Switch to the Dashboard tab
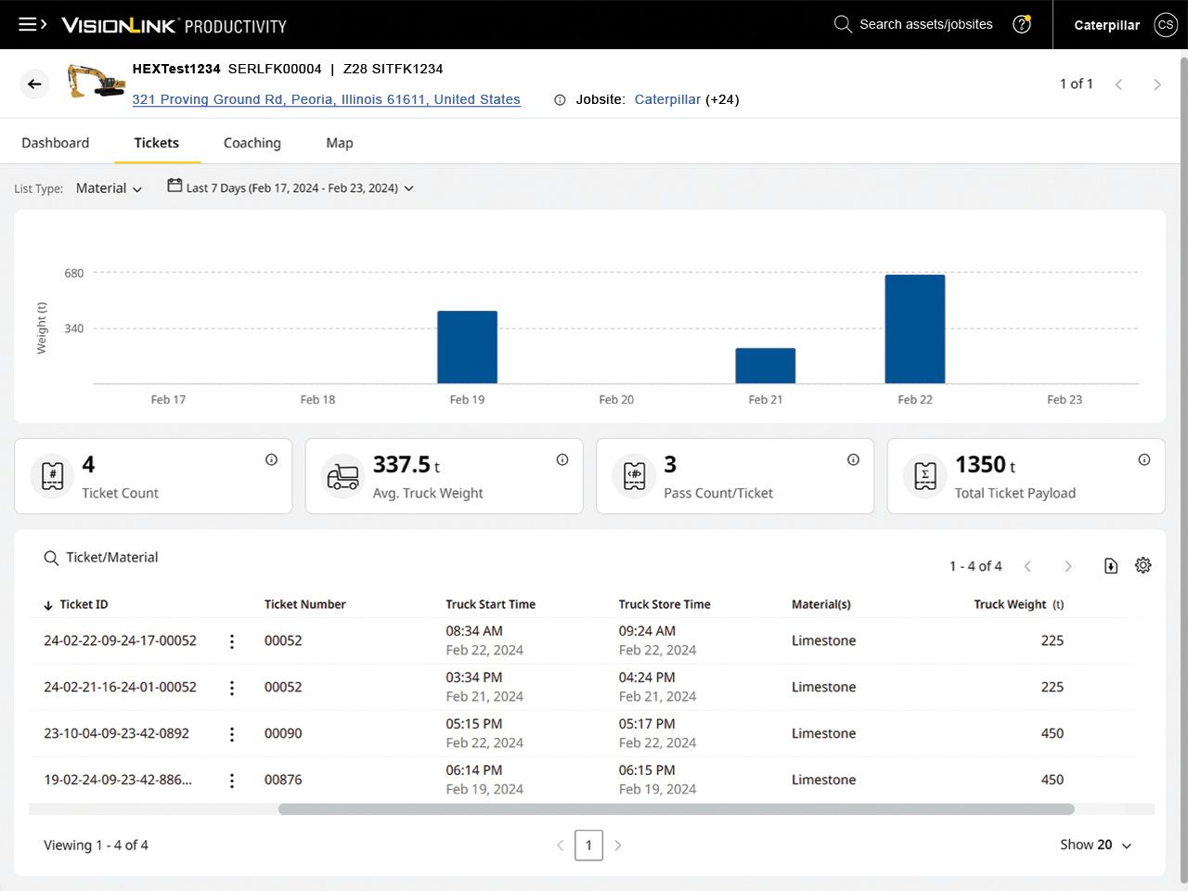 pyautogui.click(x=56, y=143)
